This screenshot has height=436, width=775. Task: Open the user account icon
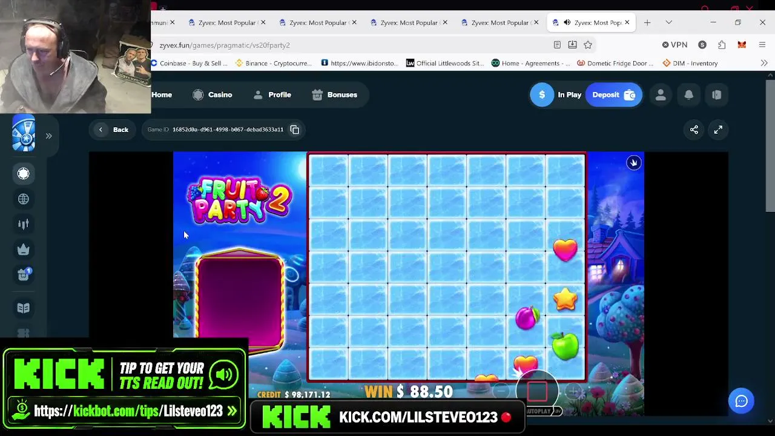(661, 94)
